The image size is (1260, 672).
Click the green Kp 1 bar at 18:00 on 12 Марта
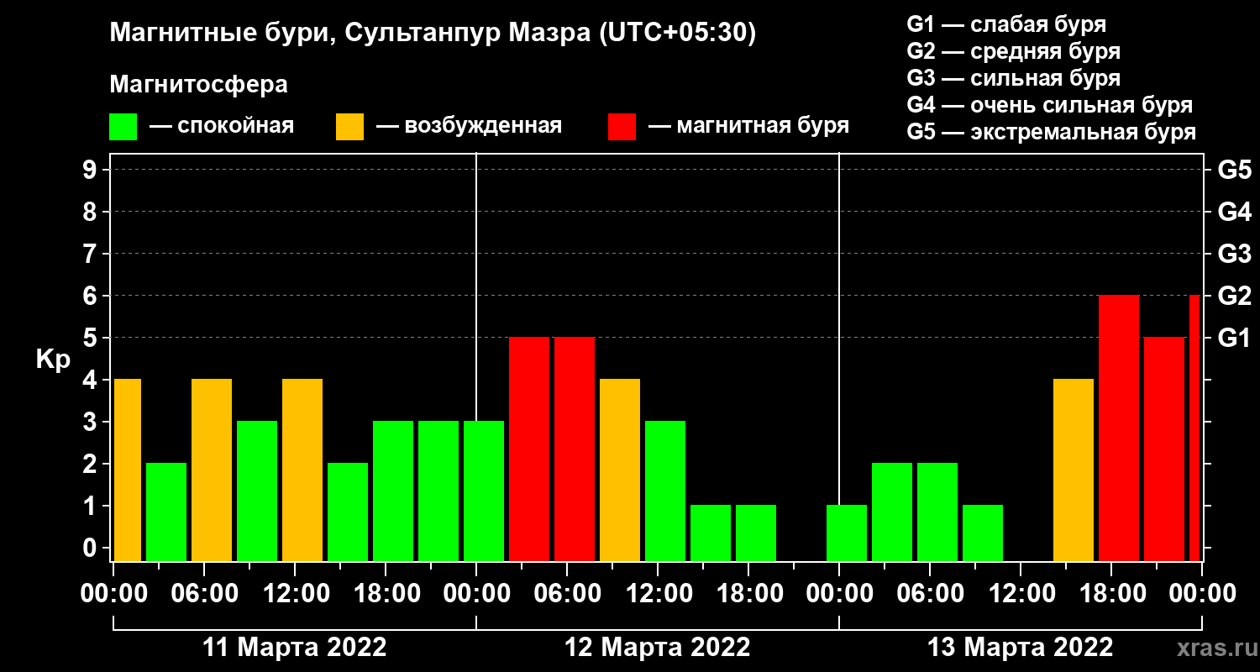click(756, 533)
